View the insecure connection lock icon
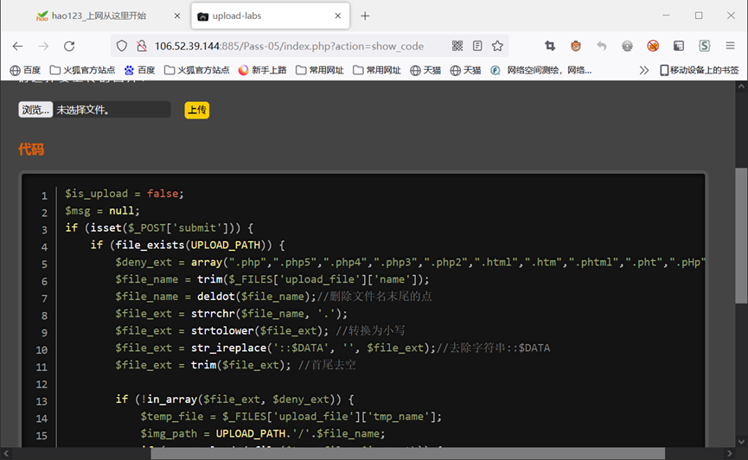This screenshot has height=460, width=748. 142,46
